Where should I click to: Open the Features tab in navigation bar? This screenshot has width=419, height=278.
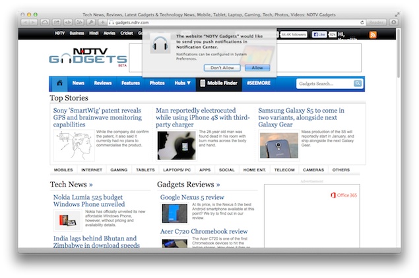(131, 83)
